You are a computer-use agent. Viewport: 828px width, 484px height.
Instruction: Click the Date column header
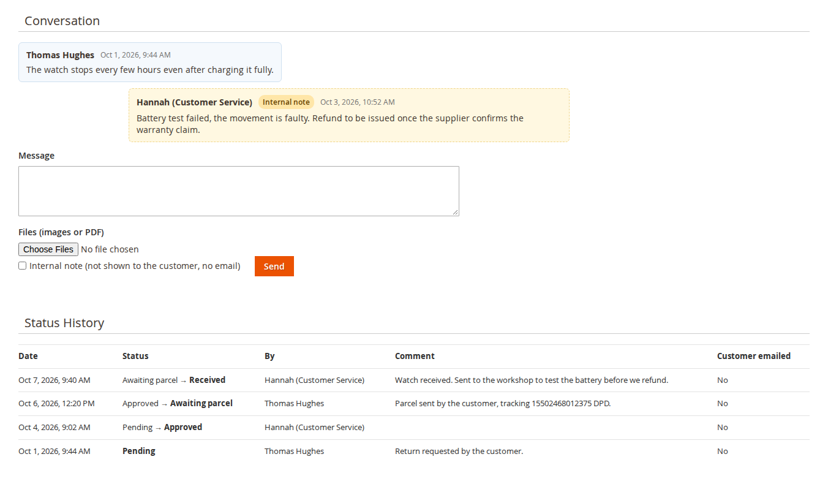[x=28, y=356]
